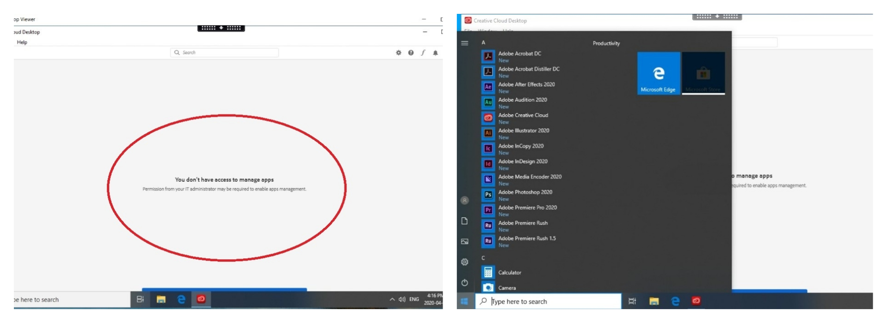
Task: Click the Microsoft Edge tile under Productivity
Action: (659, 73)
